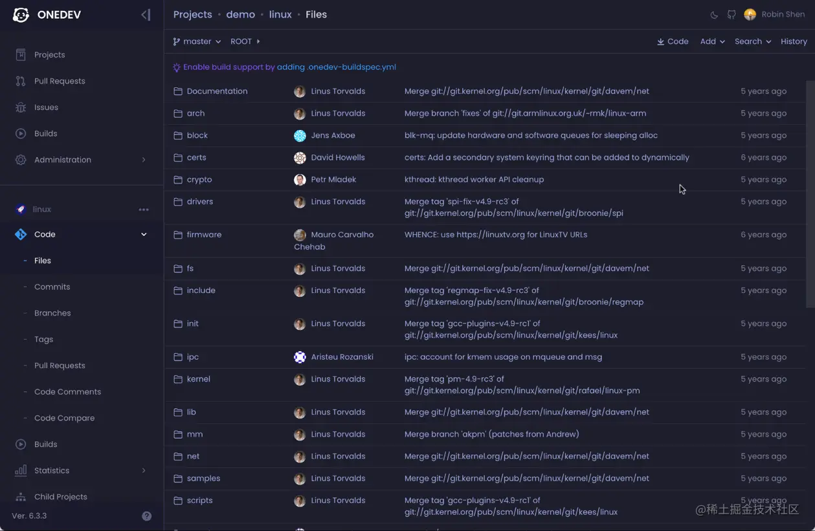Click Aristeu Rozanski avatar in ipc row
815x531 pixels.
point(300,357)
